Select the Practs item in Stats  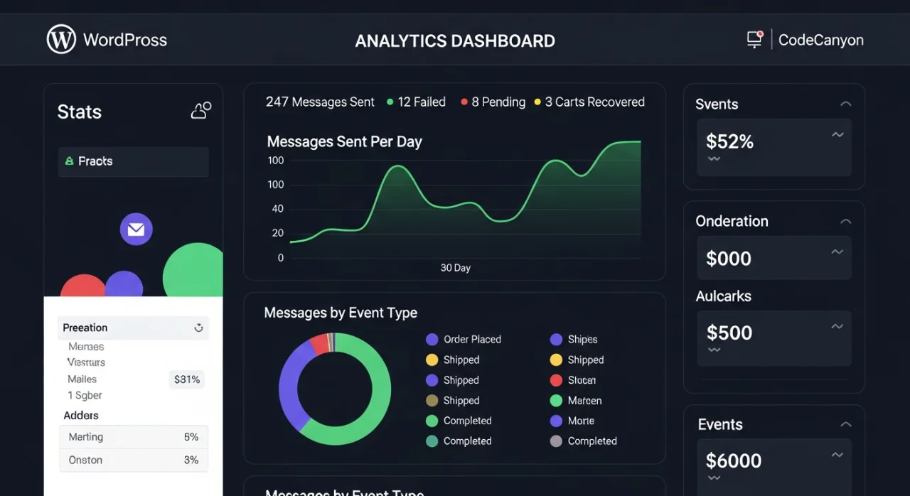133,161
